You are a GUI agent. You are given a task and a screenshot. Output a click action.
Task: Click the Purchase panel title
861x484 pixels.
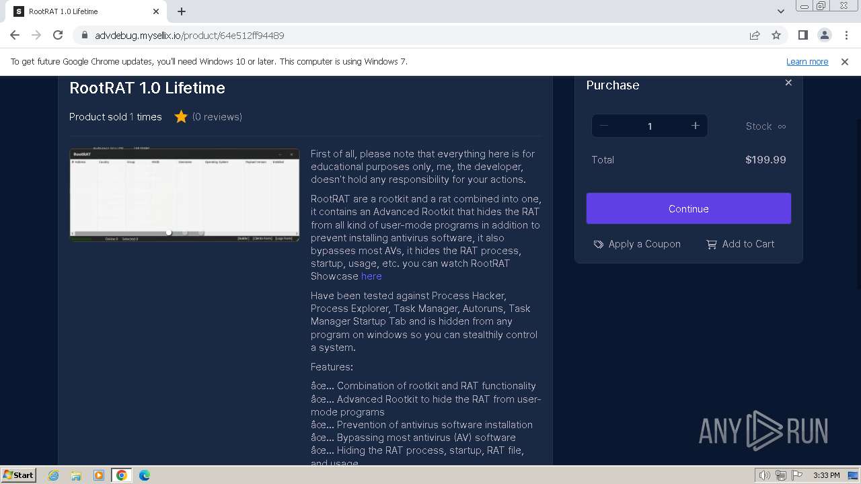coord(613,85)
